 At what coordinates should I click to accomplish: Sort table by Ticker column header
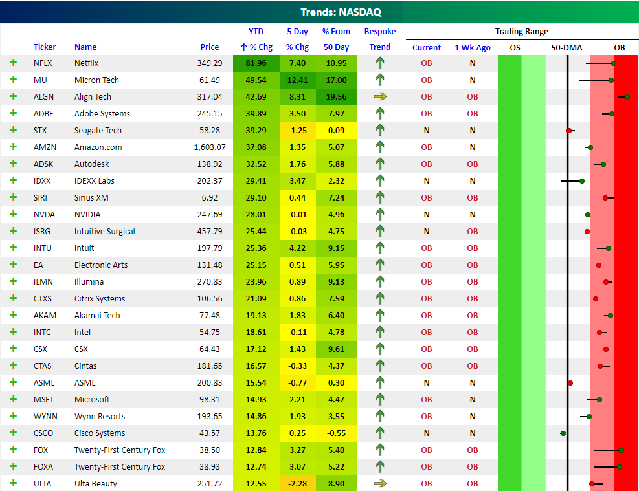(x=45, y=47)
